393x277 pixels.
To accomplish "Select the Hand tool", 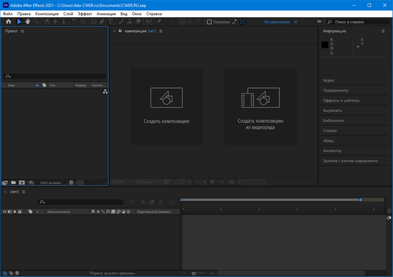I will (x=28, y=21).
